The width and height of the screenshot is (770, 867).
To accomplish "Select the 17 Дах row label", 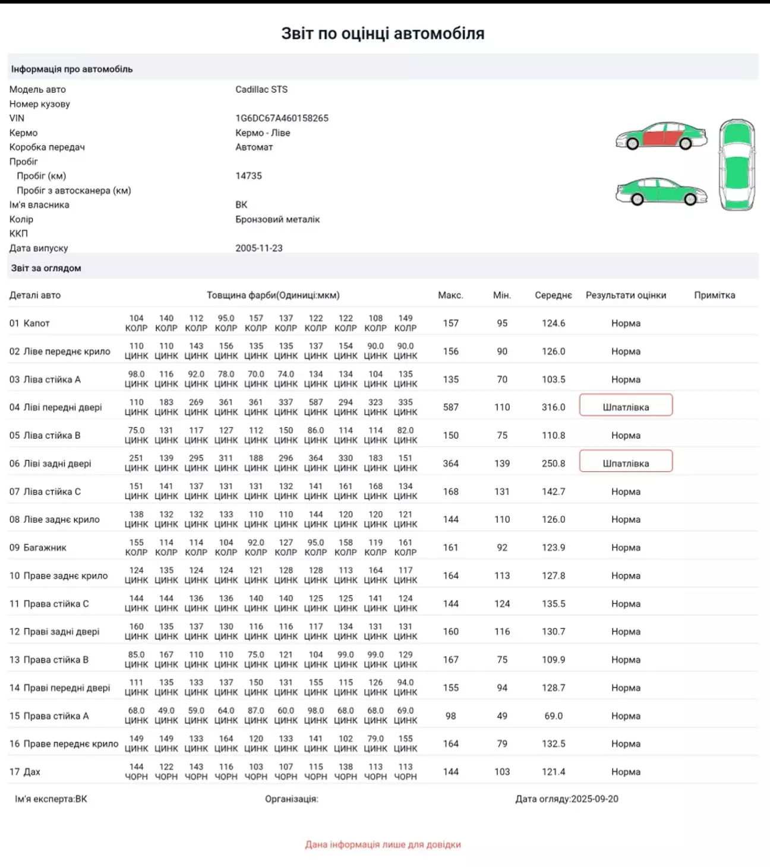I will pyautogui.click(x=25, y=772).
